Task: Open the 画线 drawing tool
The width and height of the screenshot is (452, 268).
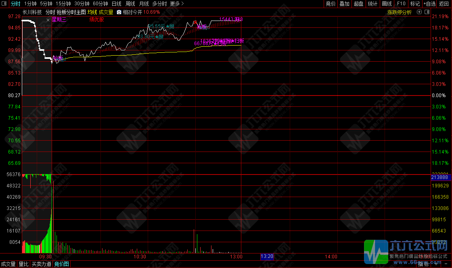Action: pos(387,4)
